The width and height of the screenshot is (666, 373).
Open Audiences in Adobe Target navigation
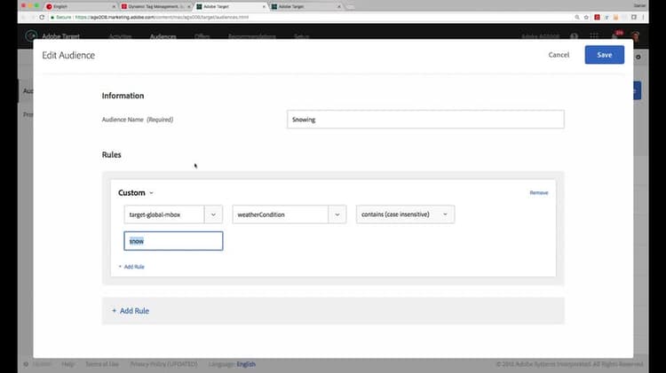pyautogui.click(x=163, y=36)
